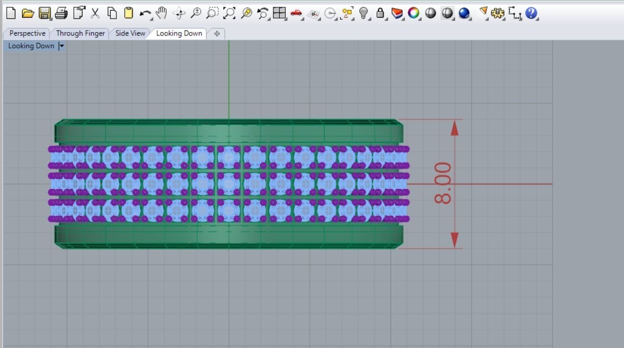The width and height of the screenshot is (624, 348).
Task: Select the Zoom Dynamic magnifier
Action: (196, 13)
